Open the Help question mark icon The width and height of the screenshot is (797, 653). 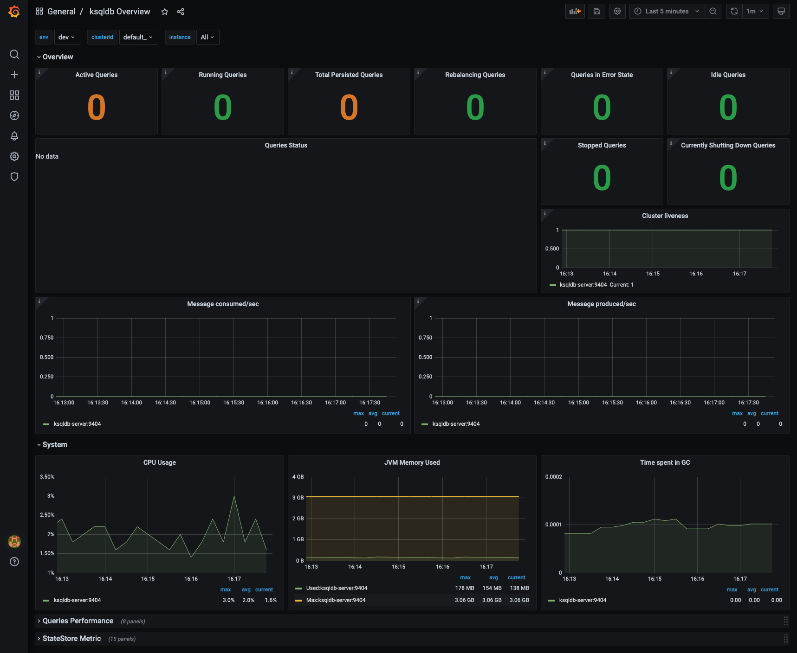tap(14, 562)
